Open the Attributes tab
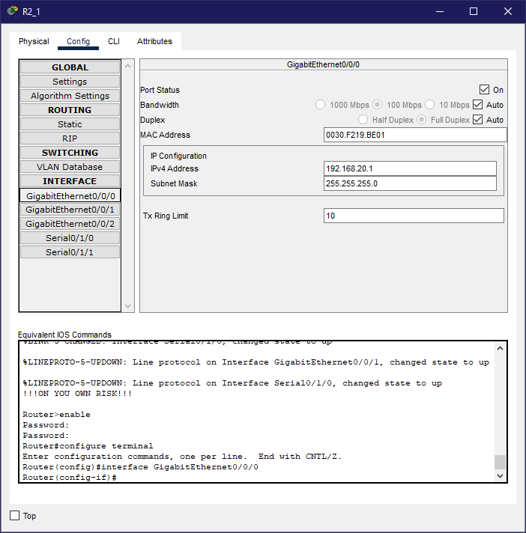 pyautogui.click(x=154, y=42)
